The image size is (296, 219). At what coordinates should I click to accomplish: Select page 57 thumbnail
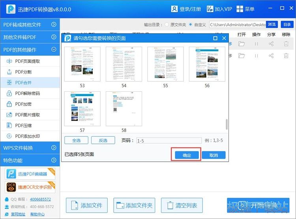[82, 109]
